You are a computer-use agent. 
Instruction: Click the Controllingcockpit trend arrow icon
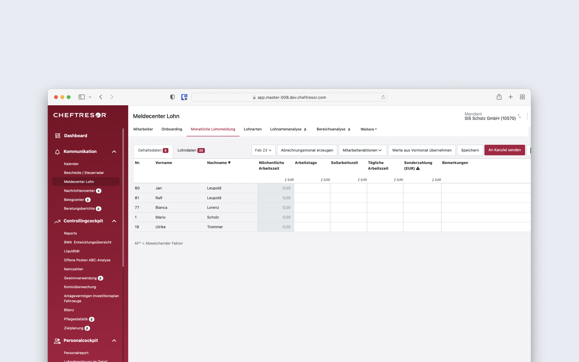[57, 221]
